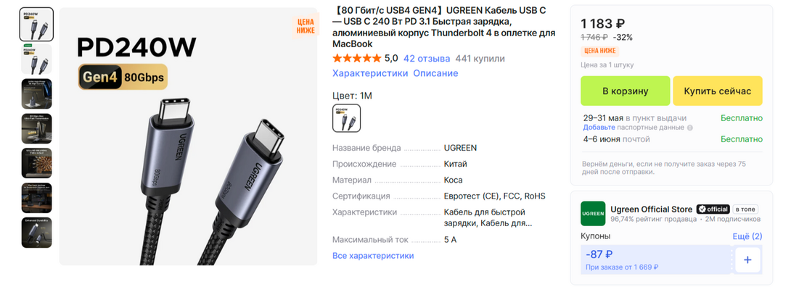Add item with В корзину button
This screenshot has height=295, width=791.
pyautogui.click(x=625, y=91)
